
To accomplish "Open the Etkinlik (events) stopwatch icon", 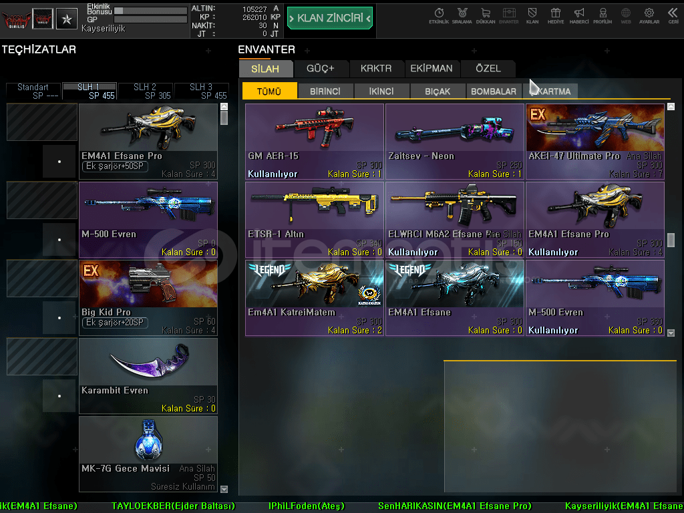I will (439, 15).
